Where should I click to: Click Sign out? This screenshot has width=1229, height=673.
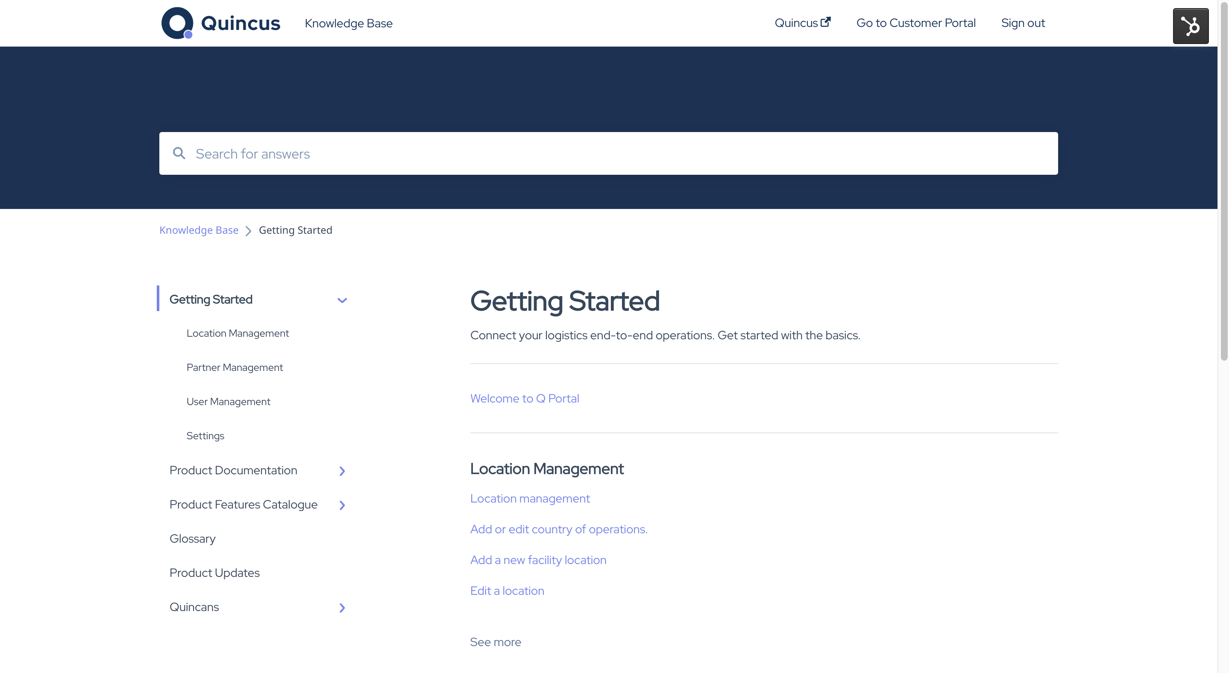point(1023,23)
